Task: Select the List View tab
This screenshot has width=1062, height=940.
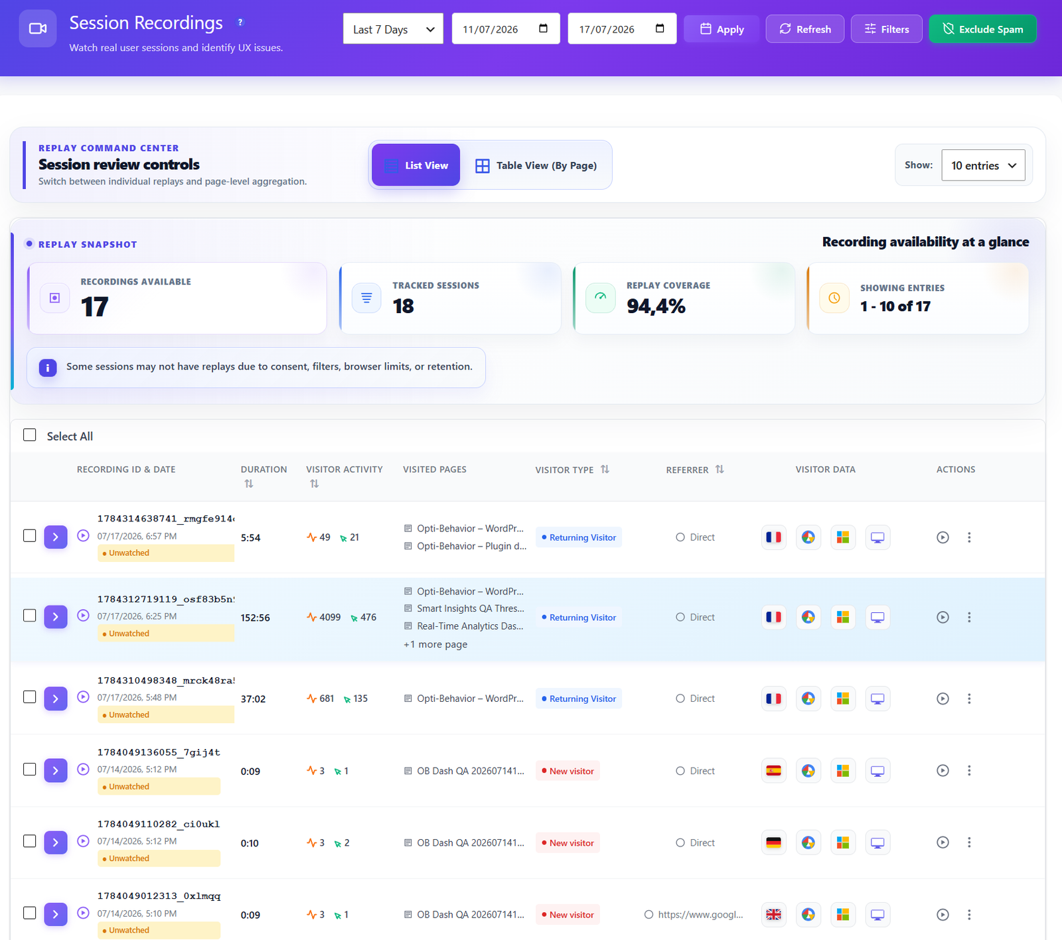Action: [x=416, y=165]
